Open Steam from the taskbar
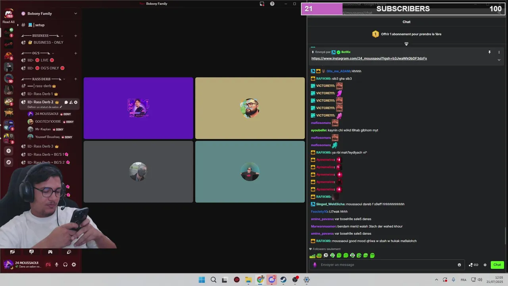The height and width of the screenshot is (286, 508). [x=283, y=280]
